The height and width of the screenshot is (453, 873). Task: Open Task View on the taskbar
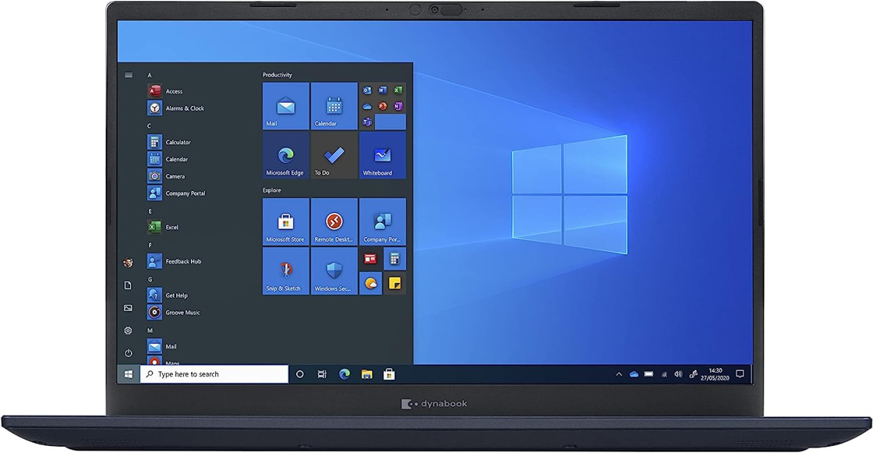click(322, 374)
